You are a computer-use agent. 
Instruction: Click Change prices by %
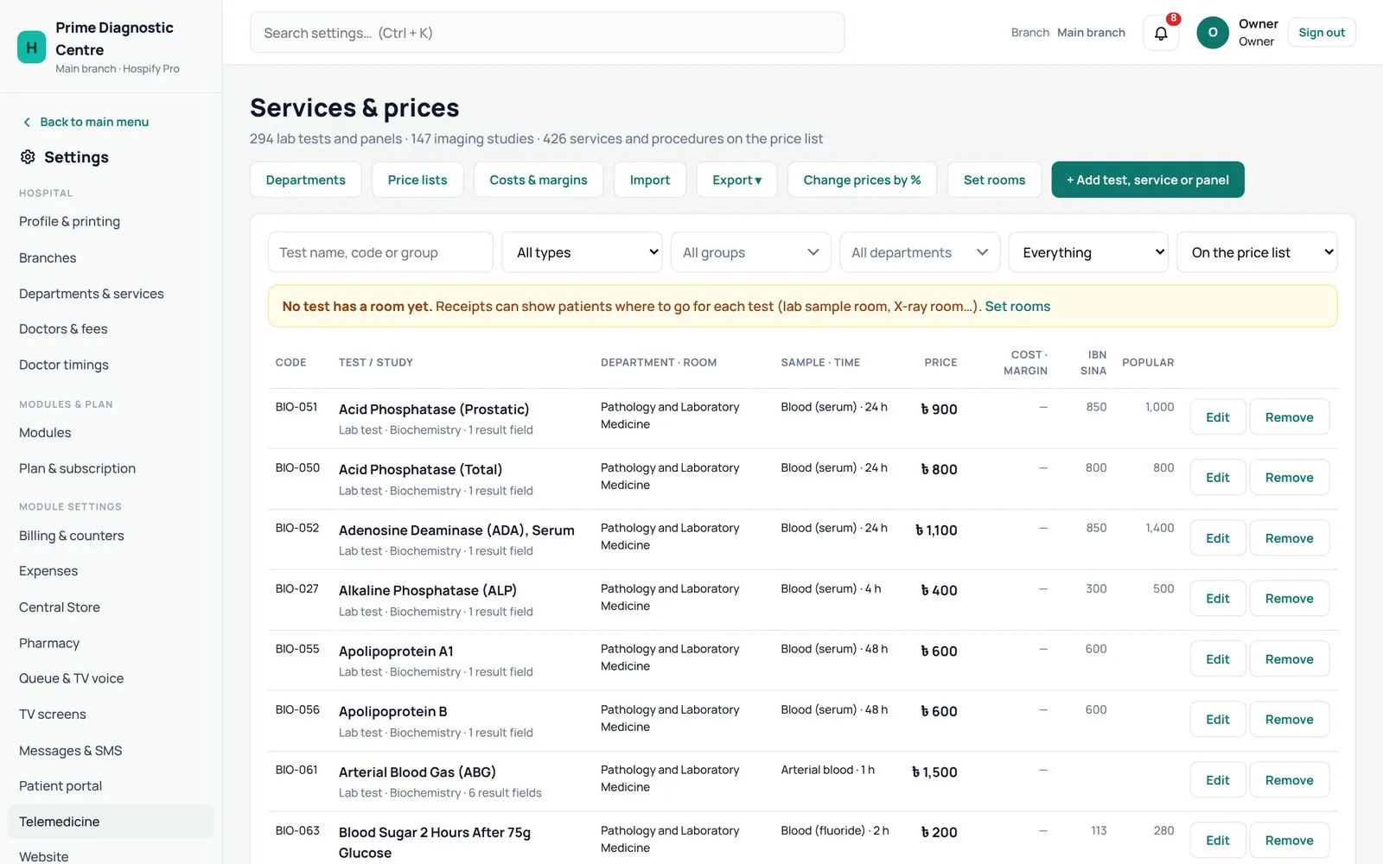(862, 180)
